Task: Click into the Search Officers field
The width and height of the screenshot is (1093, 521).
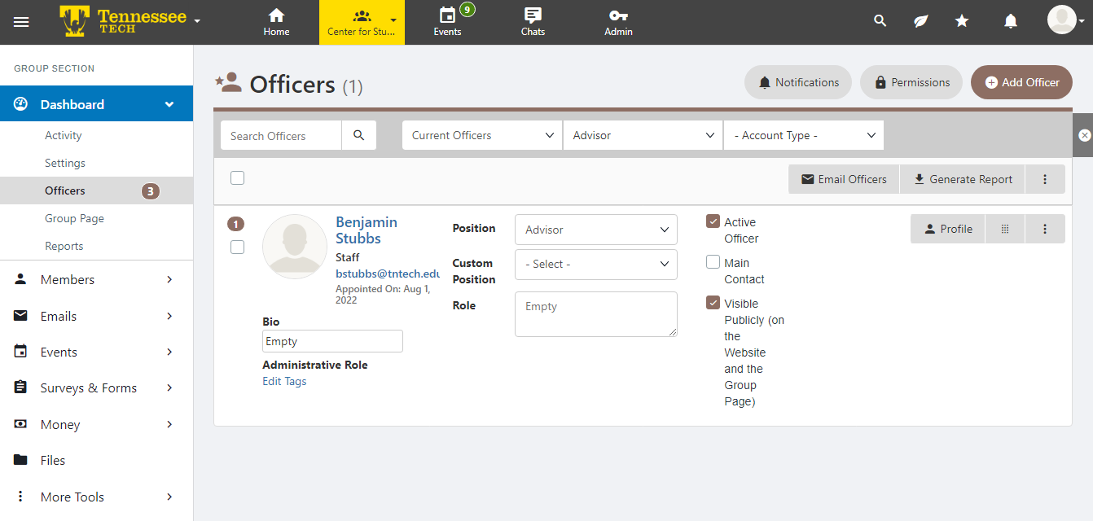Action: (x=281, y=136)
